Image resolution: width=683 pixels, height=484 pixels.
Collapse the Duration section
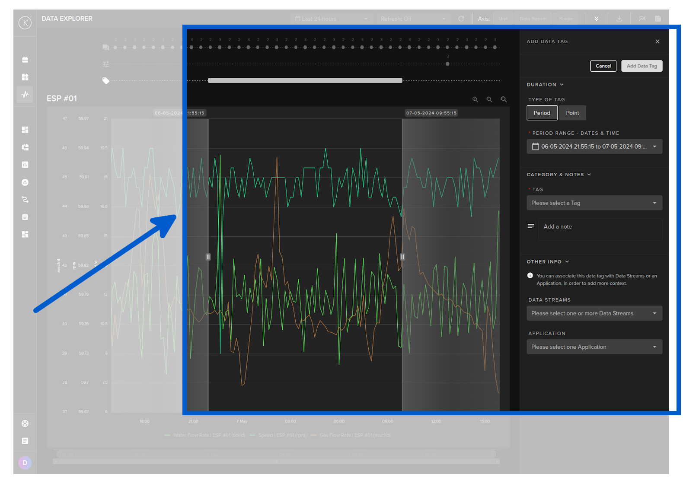click(x=545, y=85)
